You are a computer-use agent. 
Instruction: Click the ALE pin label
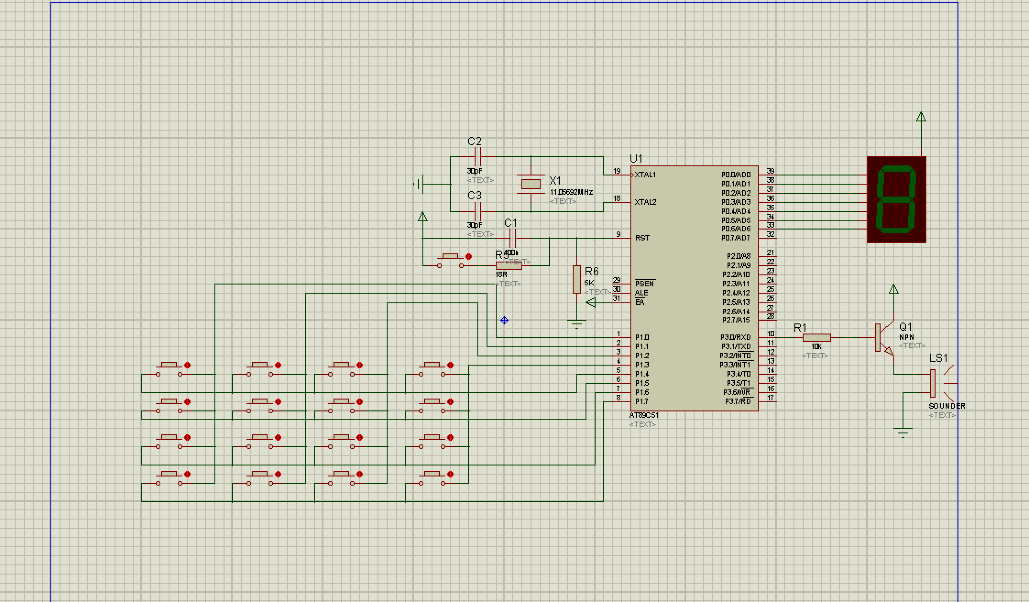click(641, 293)
